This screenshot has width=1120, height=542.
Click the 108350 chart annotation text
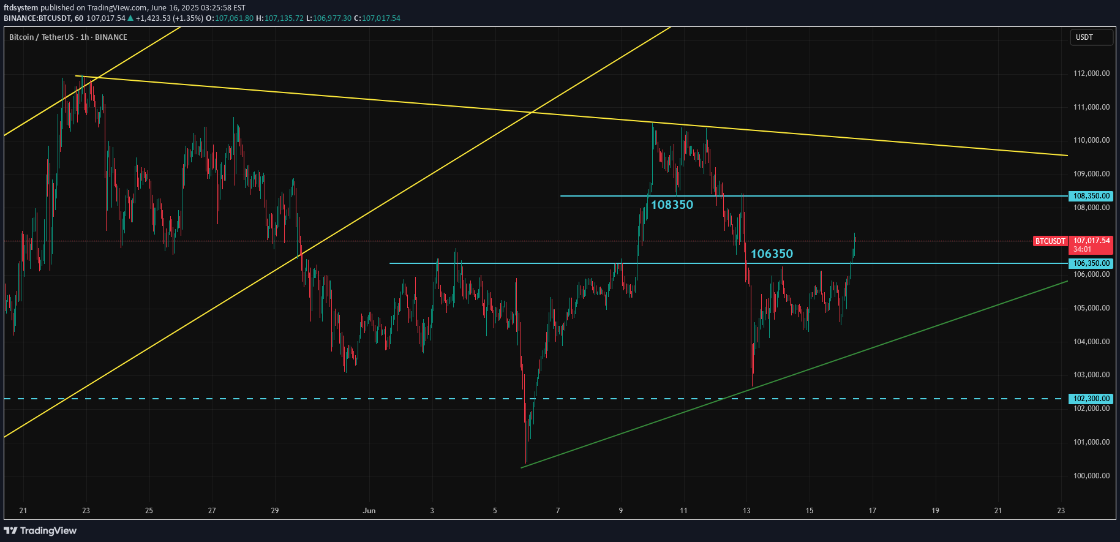[672, 205]
